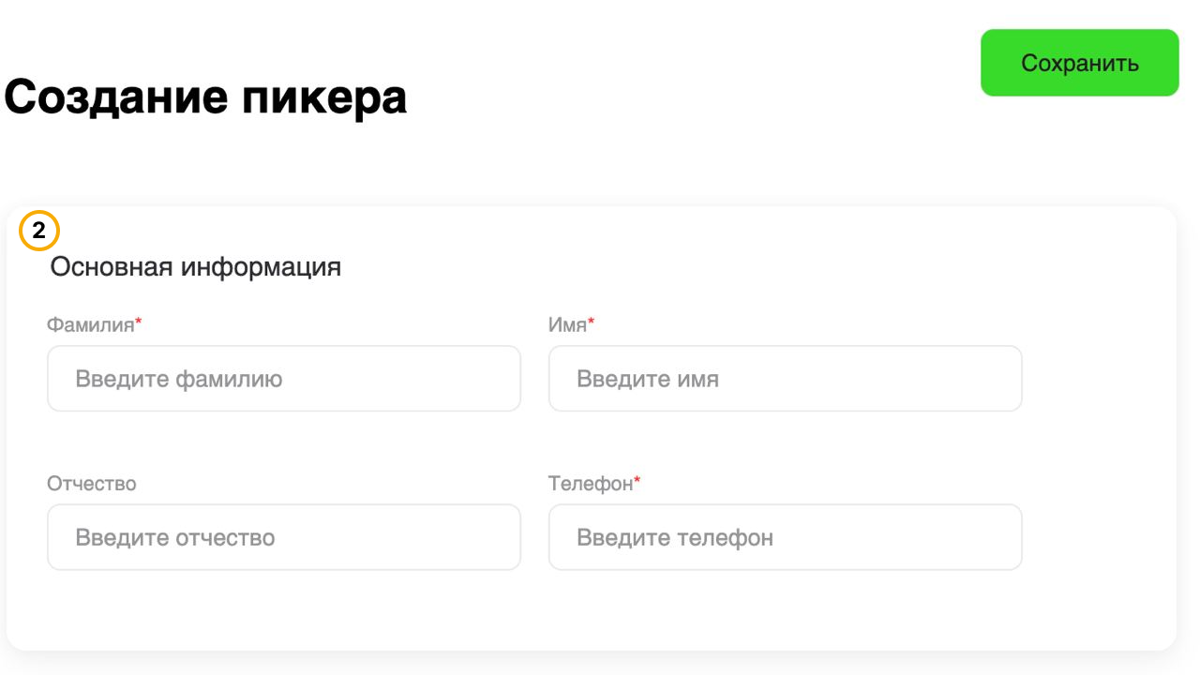
Task: Click into the Имя text field
Action: [x=785, y=379]
